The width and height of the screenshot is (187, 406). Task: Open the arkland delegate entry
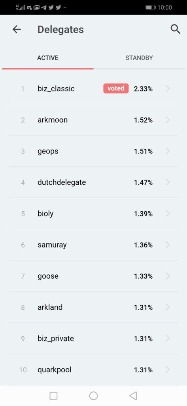click(x=93, y=307)
